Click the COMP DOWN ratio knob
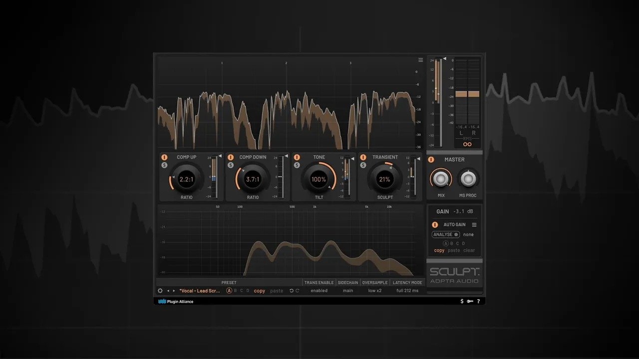The width and height of the screenshot is (639, 359). pos(253,179)
